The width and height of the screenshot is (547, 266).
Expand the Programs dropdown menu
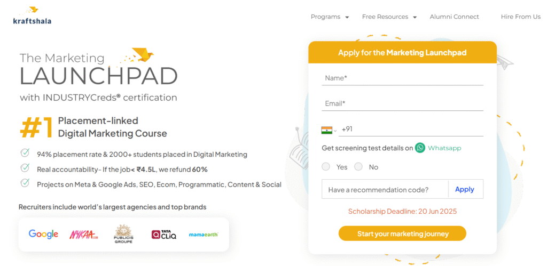330,17
